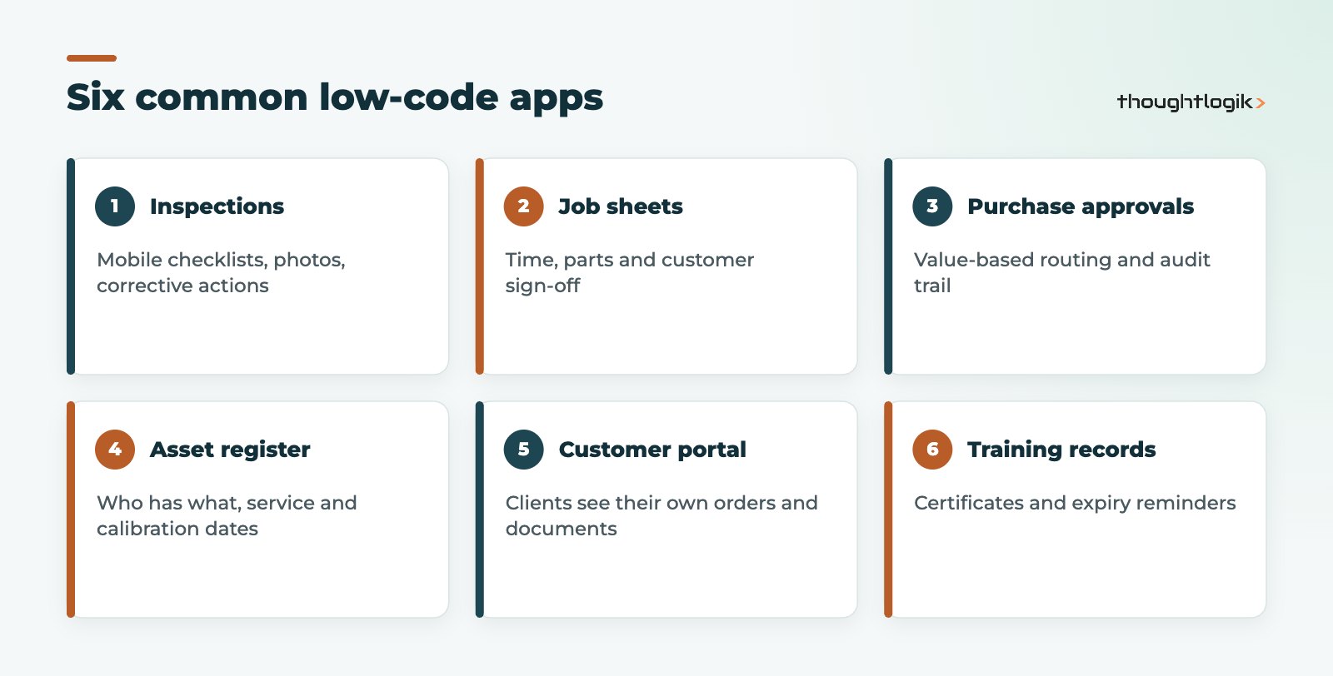Image resolution: width=1333 pixels, height=676 pixels.
Task: Click the "Six common low-code apps" heading
Action: [335, 97]
